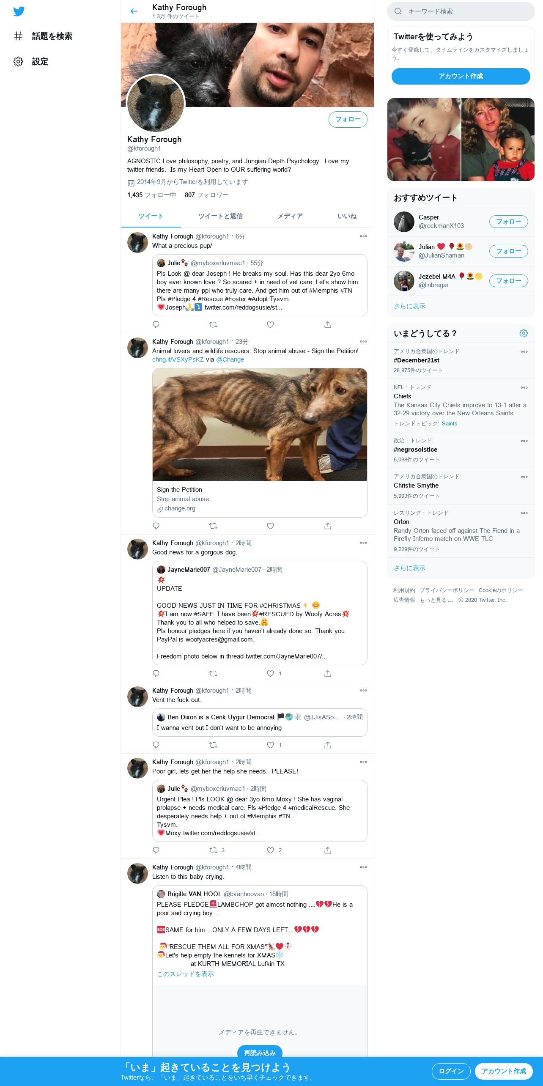Open more options for the #December21st trend
This screenshot has width=543, height=1086.
click(524, 352)
